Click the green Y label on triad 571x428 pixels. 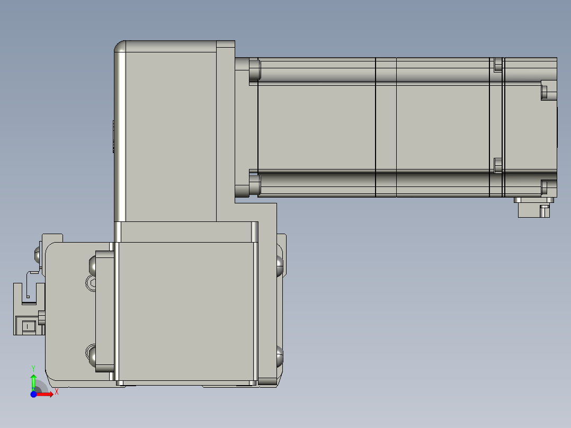click(x=33, y=369)
